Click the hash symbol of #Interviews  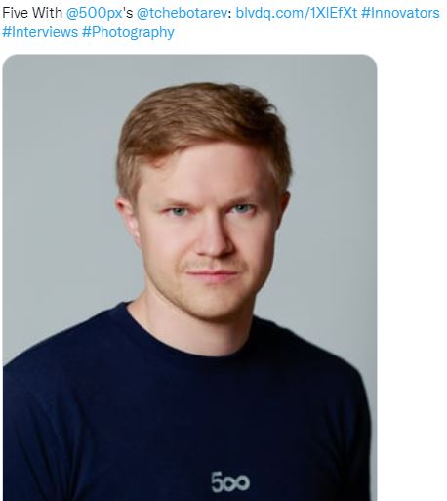(6, 32)
